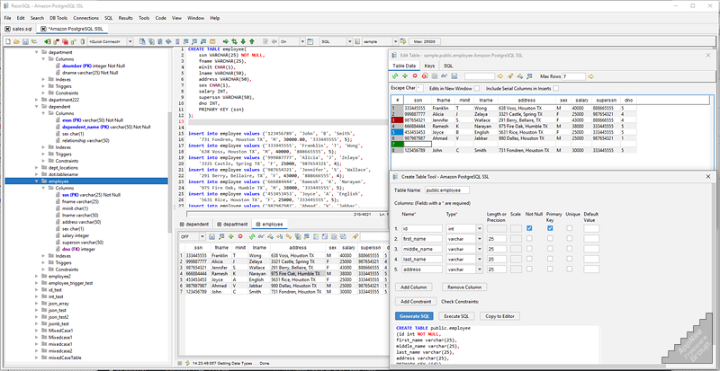Open the DB Tools menu

58,18
